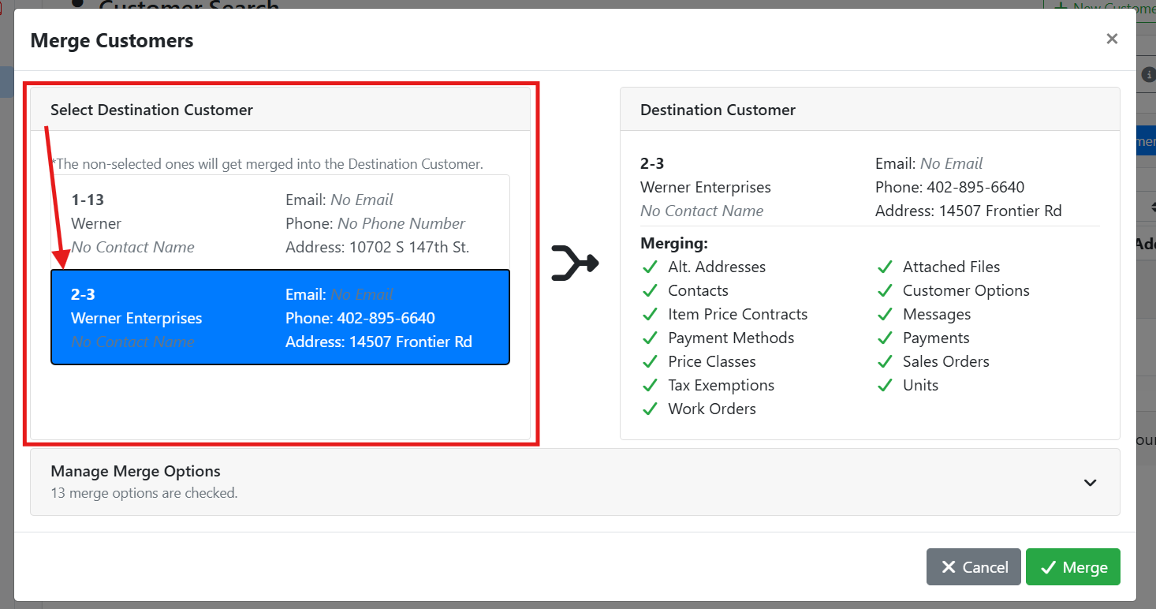This screenshot has width=1156, height=609.
Task: Click the checkmark beside Item Price Contracts
Action: 650,315
